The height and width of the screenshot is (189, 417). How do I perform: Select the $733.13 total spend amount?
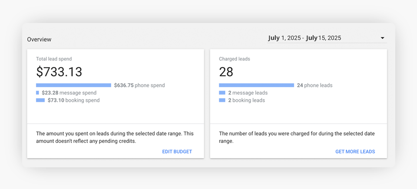click(59, 72)
